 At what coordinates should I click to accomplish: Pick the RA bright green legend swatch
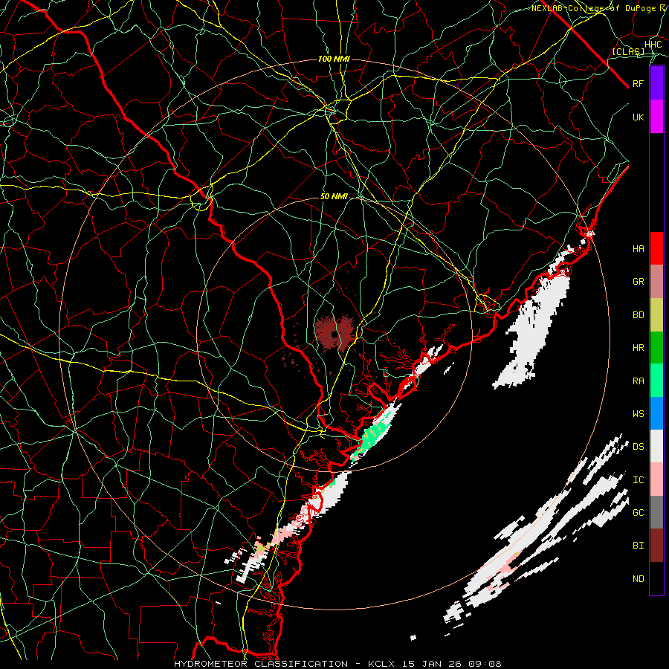[656, 381]
